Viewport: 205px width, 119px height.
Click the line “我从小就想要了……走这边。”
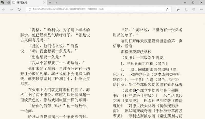click(57, 63)
